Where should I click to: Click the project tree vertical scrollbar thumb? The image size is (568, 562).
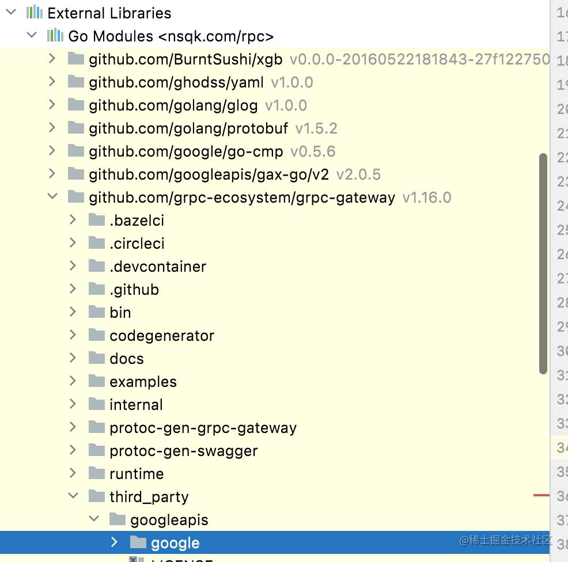[x=543, y=264]
